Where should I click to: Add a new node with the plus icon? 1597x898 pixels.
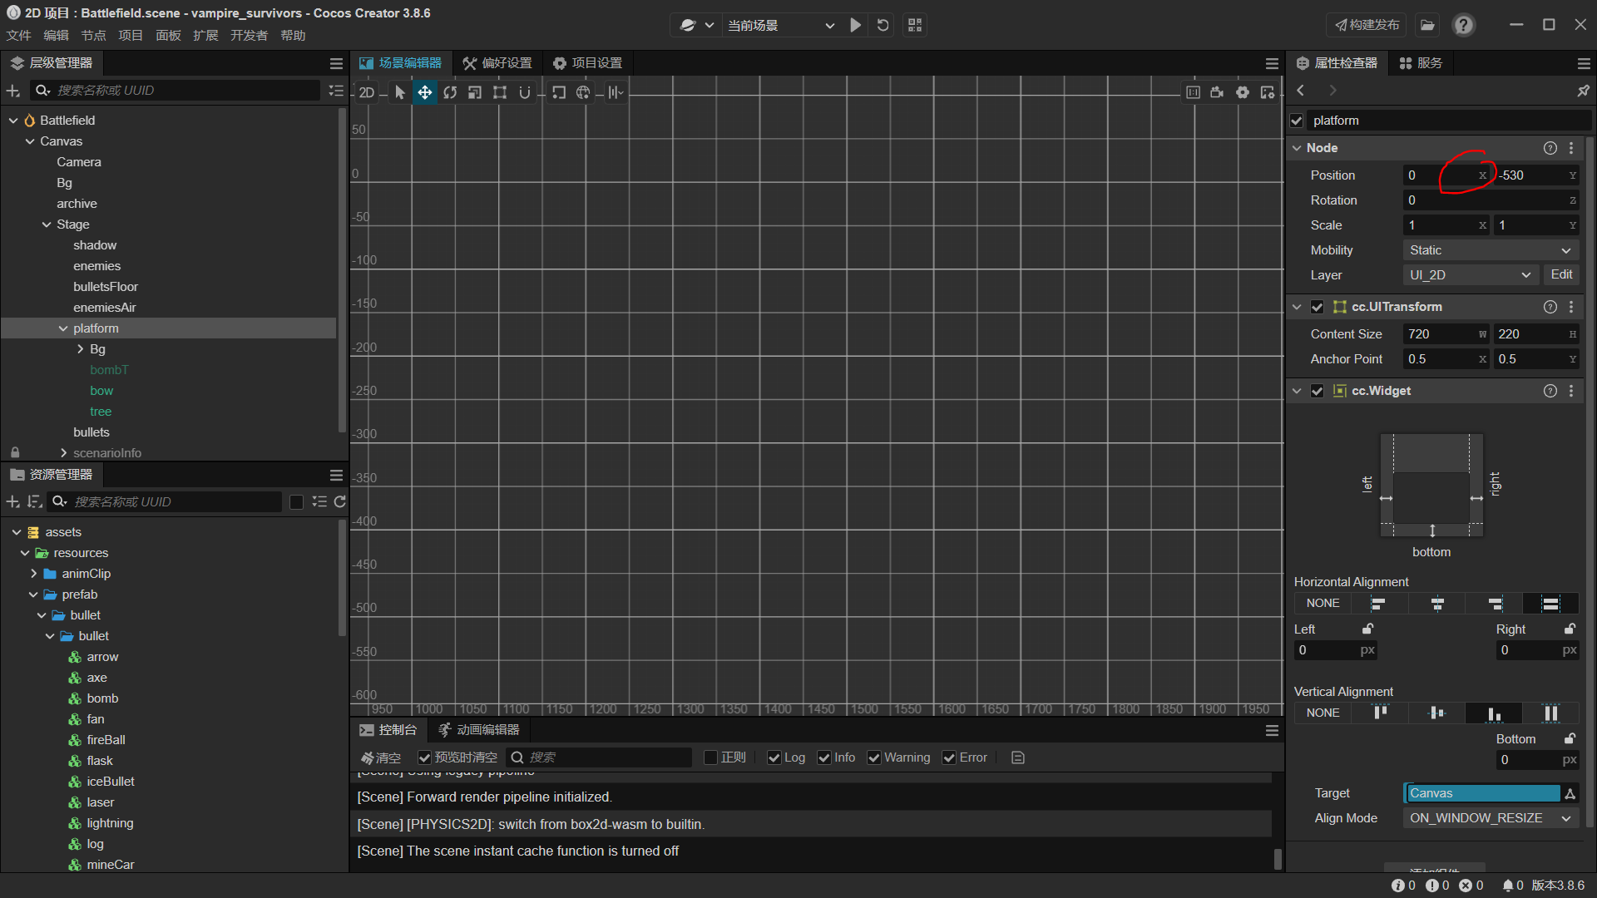[12, 91]
